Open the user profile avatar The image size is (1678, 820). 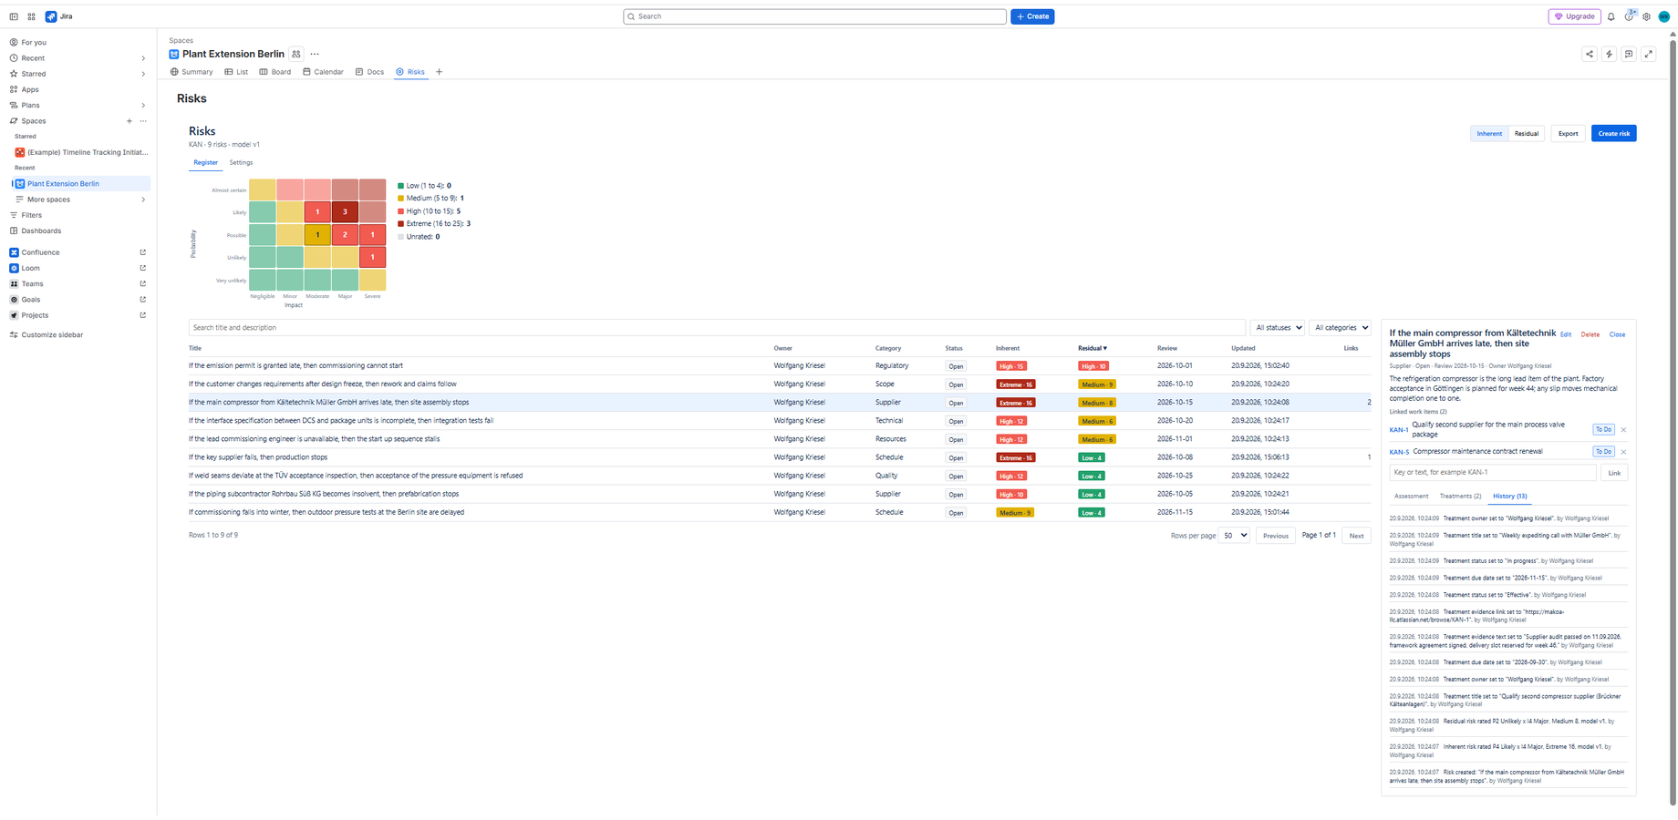click(x=1663, y=16)
